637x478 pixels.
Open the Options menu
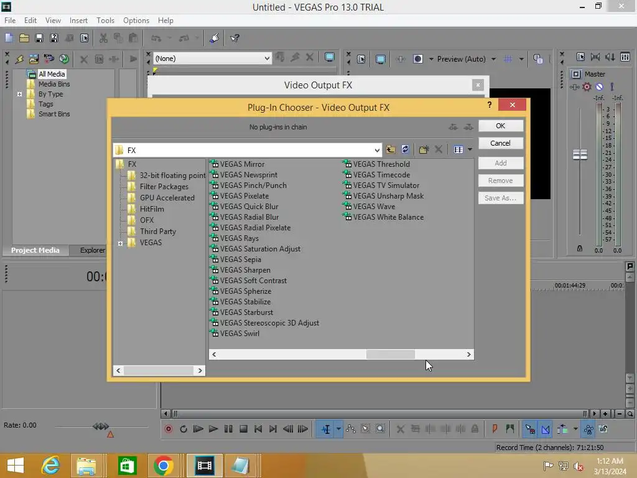point(136,21)
